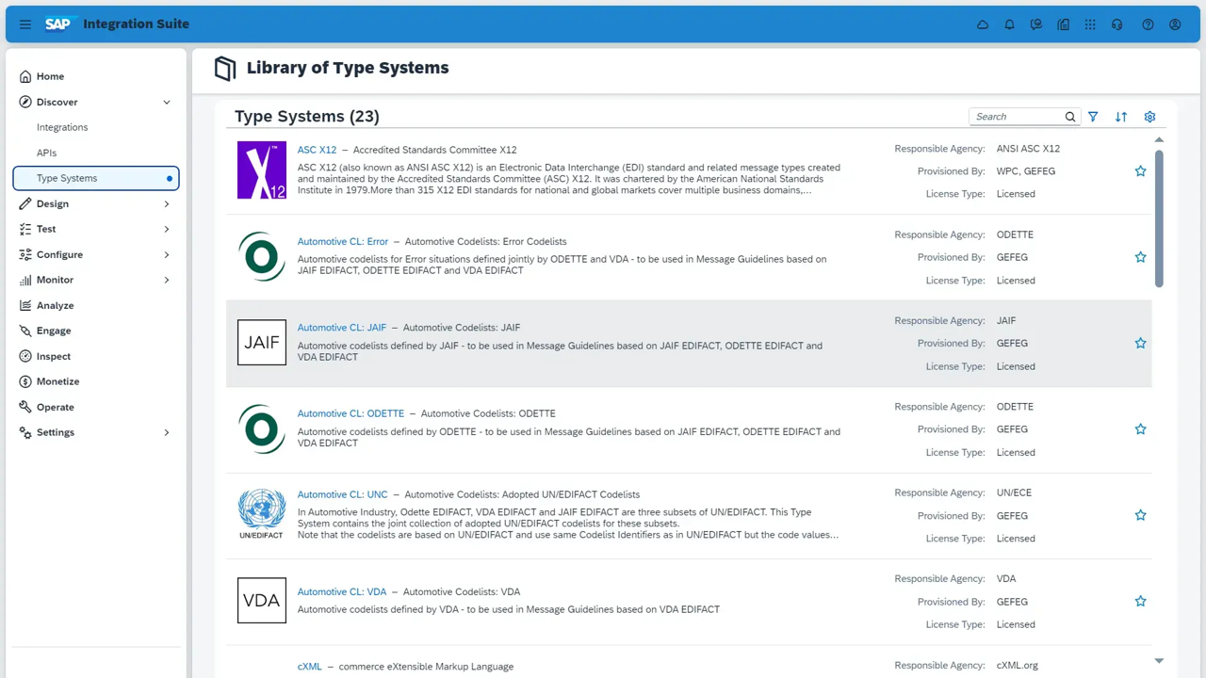Open the Analyze navigation item
This screenshot has height=678, width=1206.
coord(55,305)
